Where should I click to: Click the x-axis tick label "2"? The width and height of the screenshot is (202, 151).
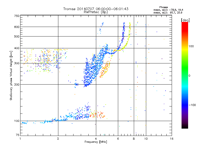58,139
